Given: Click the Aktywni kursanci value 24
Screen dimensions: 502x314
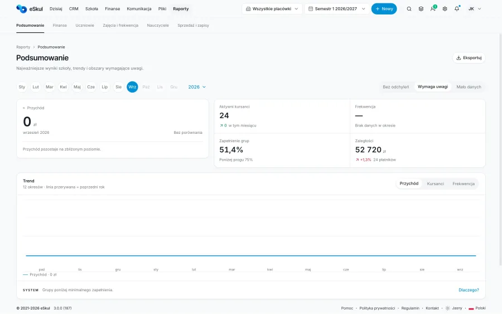Looking at the screenshot, I should pyautogui.click(x=224, y=115).
